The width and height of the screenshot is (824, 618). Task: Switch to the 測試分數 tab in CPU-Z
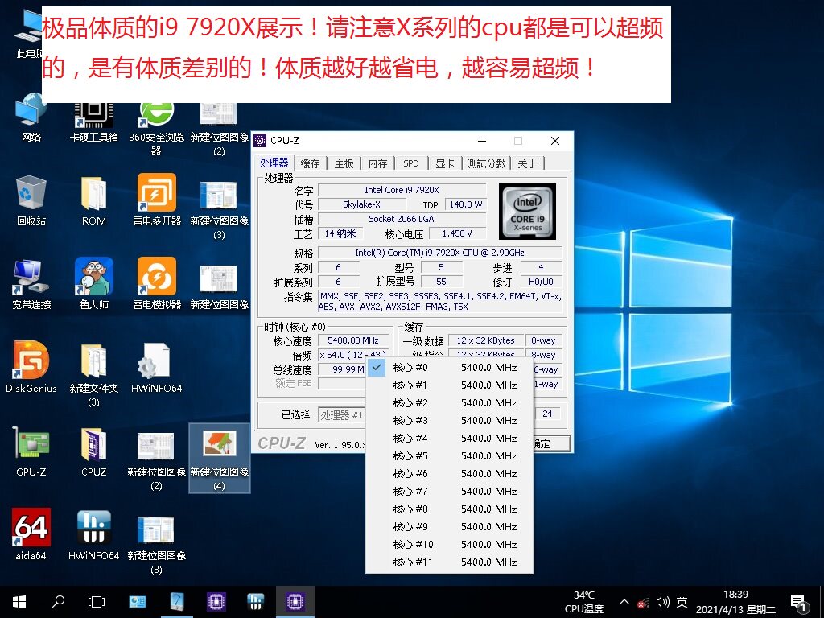487,163
